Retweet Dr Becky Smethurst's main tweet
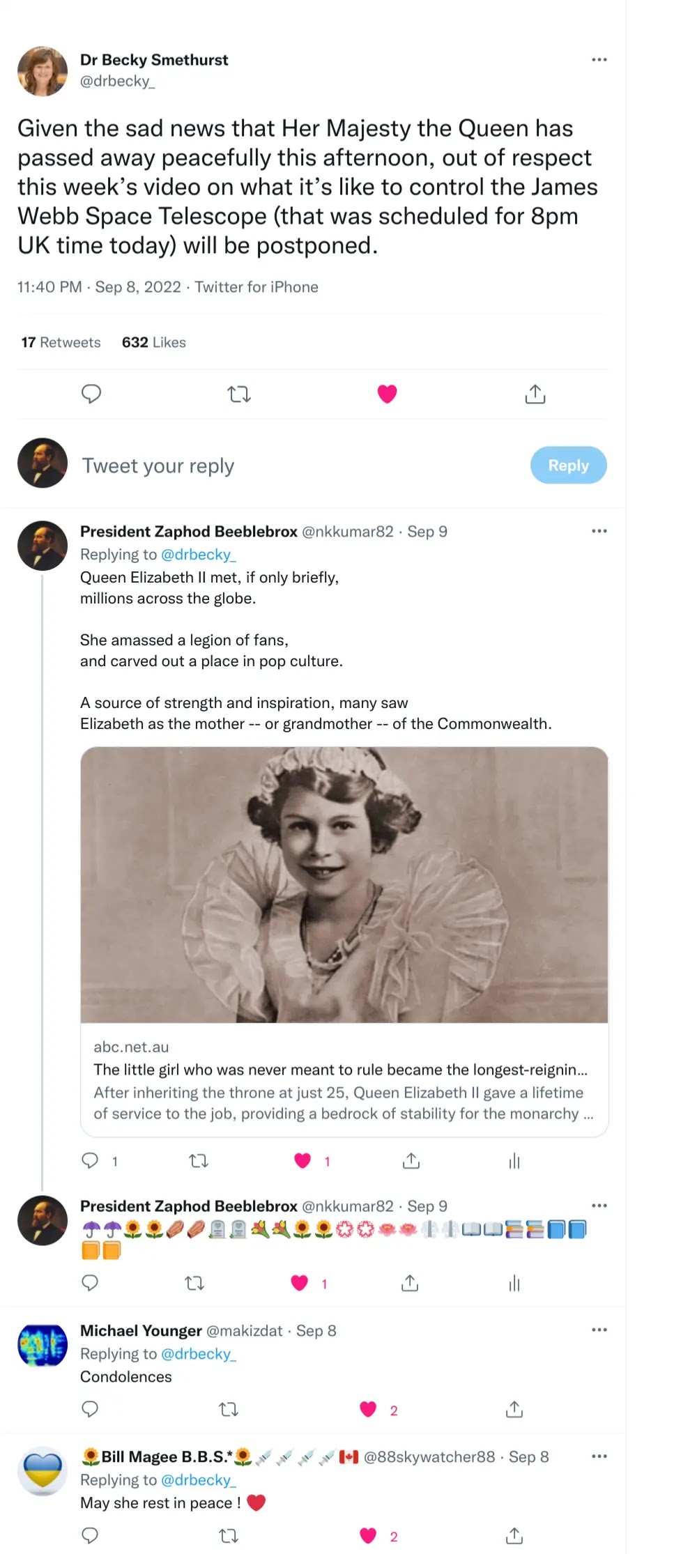 tap(239, 394)
